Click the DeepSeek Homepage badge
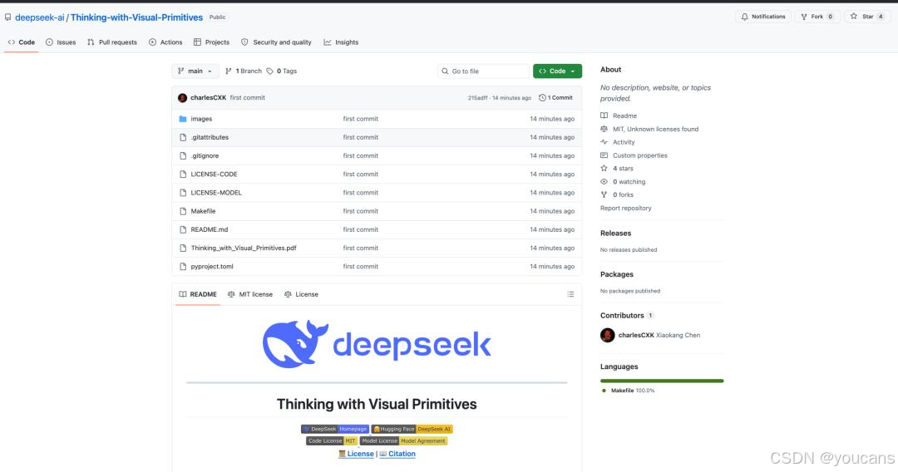This screenshot has width=898, height=472. [x=335, y=429]
